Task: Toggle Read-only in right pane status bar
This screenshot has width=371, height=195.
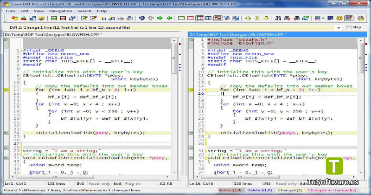Action: coord(286,183)
